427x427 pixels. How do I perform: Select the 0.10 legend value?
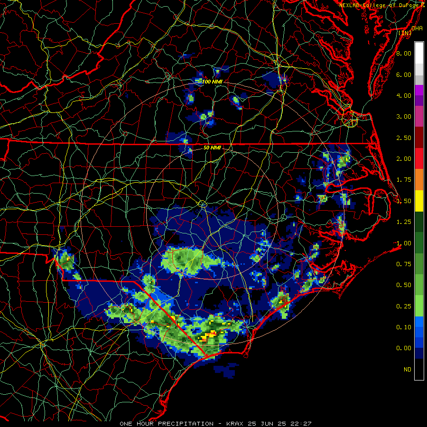[x=404, y=327]
